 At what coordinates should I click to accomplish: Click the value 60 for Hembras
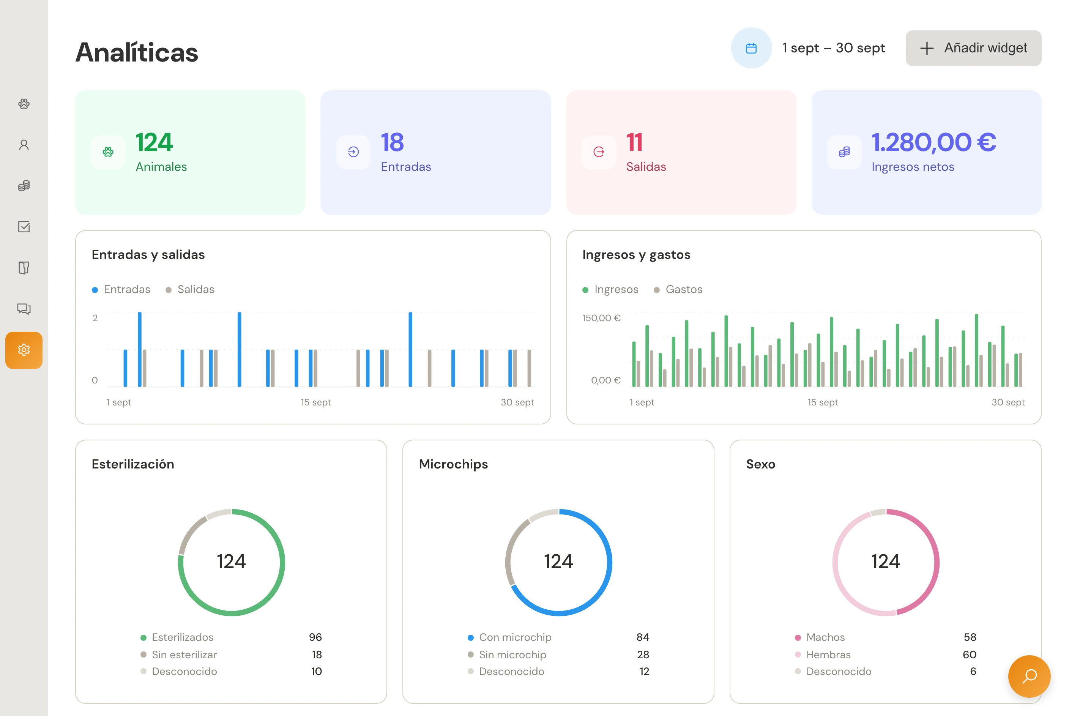tap(970, 655)
